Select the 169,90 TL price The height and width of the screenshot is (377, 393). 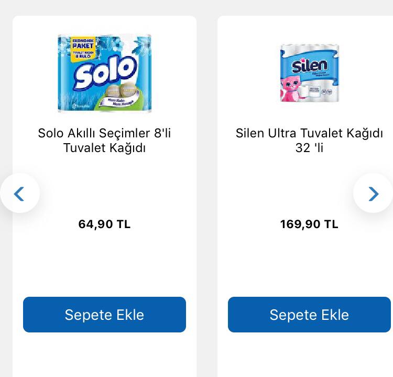(309, 224)
